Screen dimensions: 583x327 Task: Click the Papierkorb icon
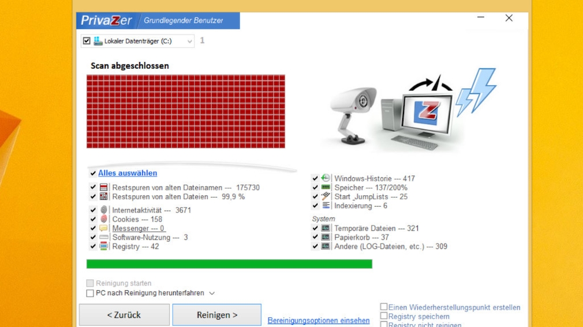(326, 237)
